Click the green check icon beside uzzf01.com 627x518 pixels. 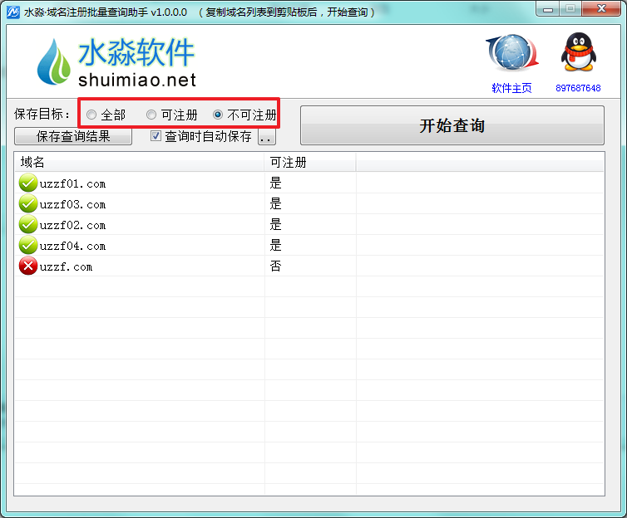28,183
